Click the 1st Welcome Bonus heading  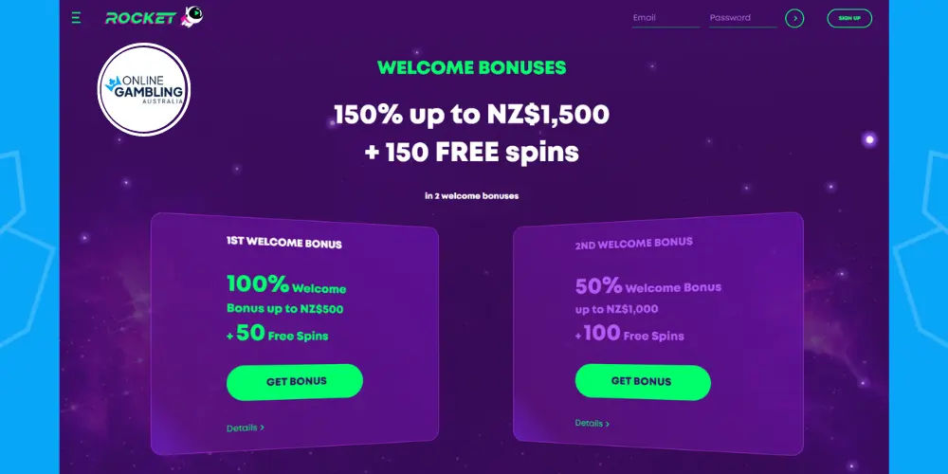pos(284,243)
